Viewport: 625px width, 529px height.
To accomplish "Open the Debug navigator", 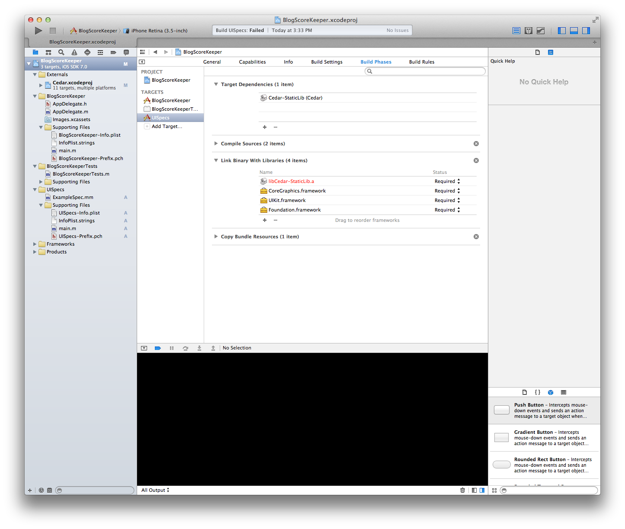I will tap(100, 52).
